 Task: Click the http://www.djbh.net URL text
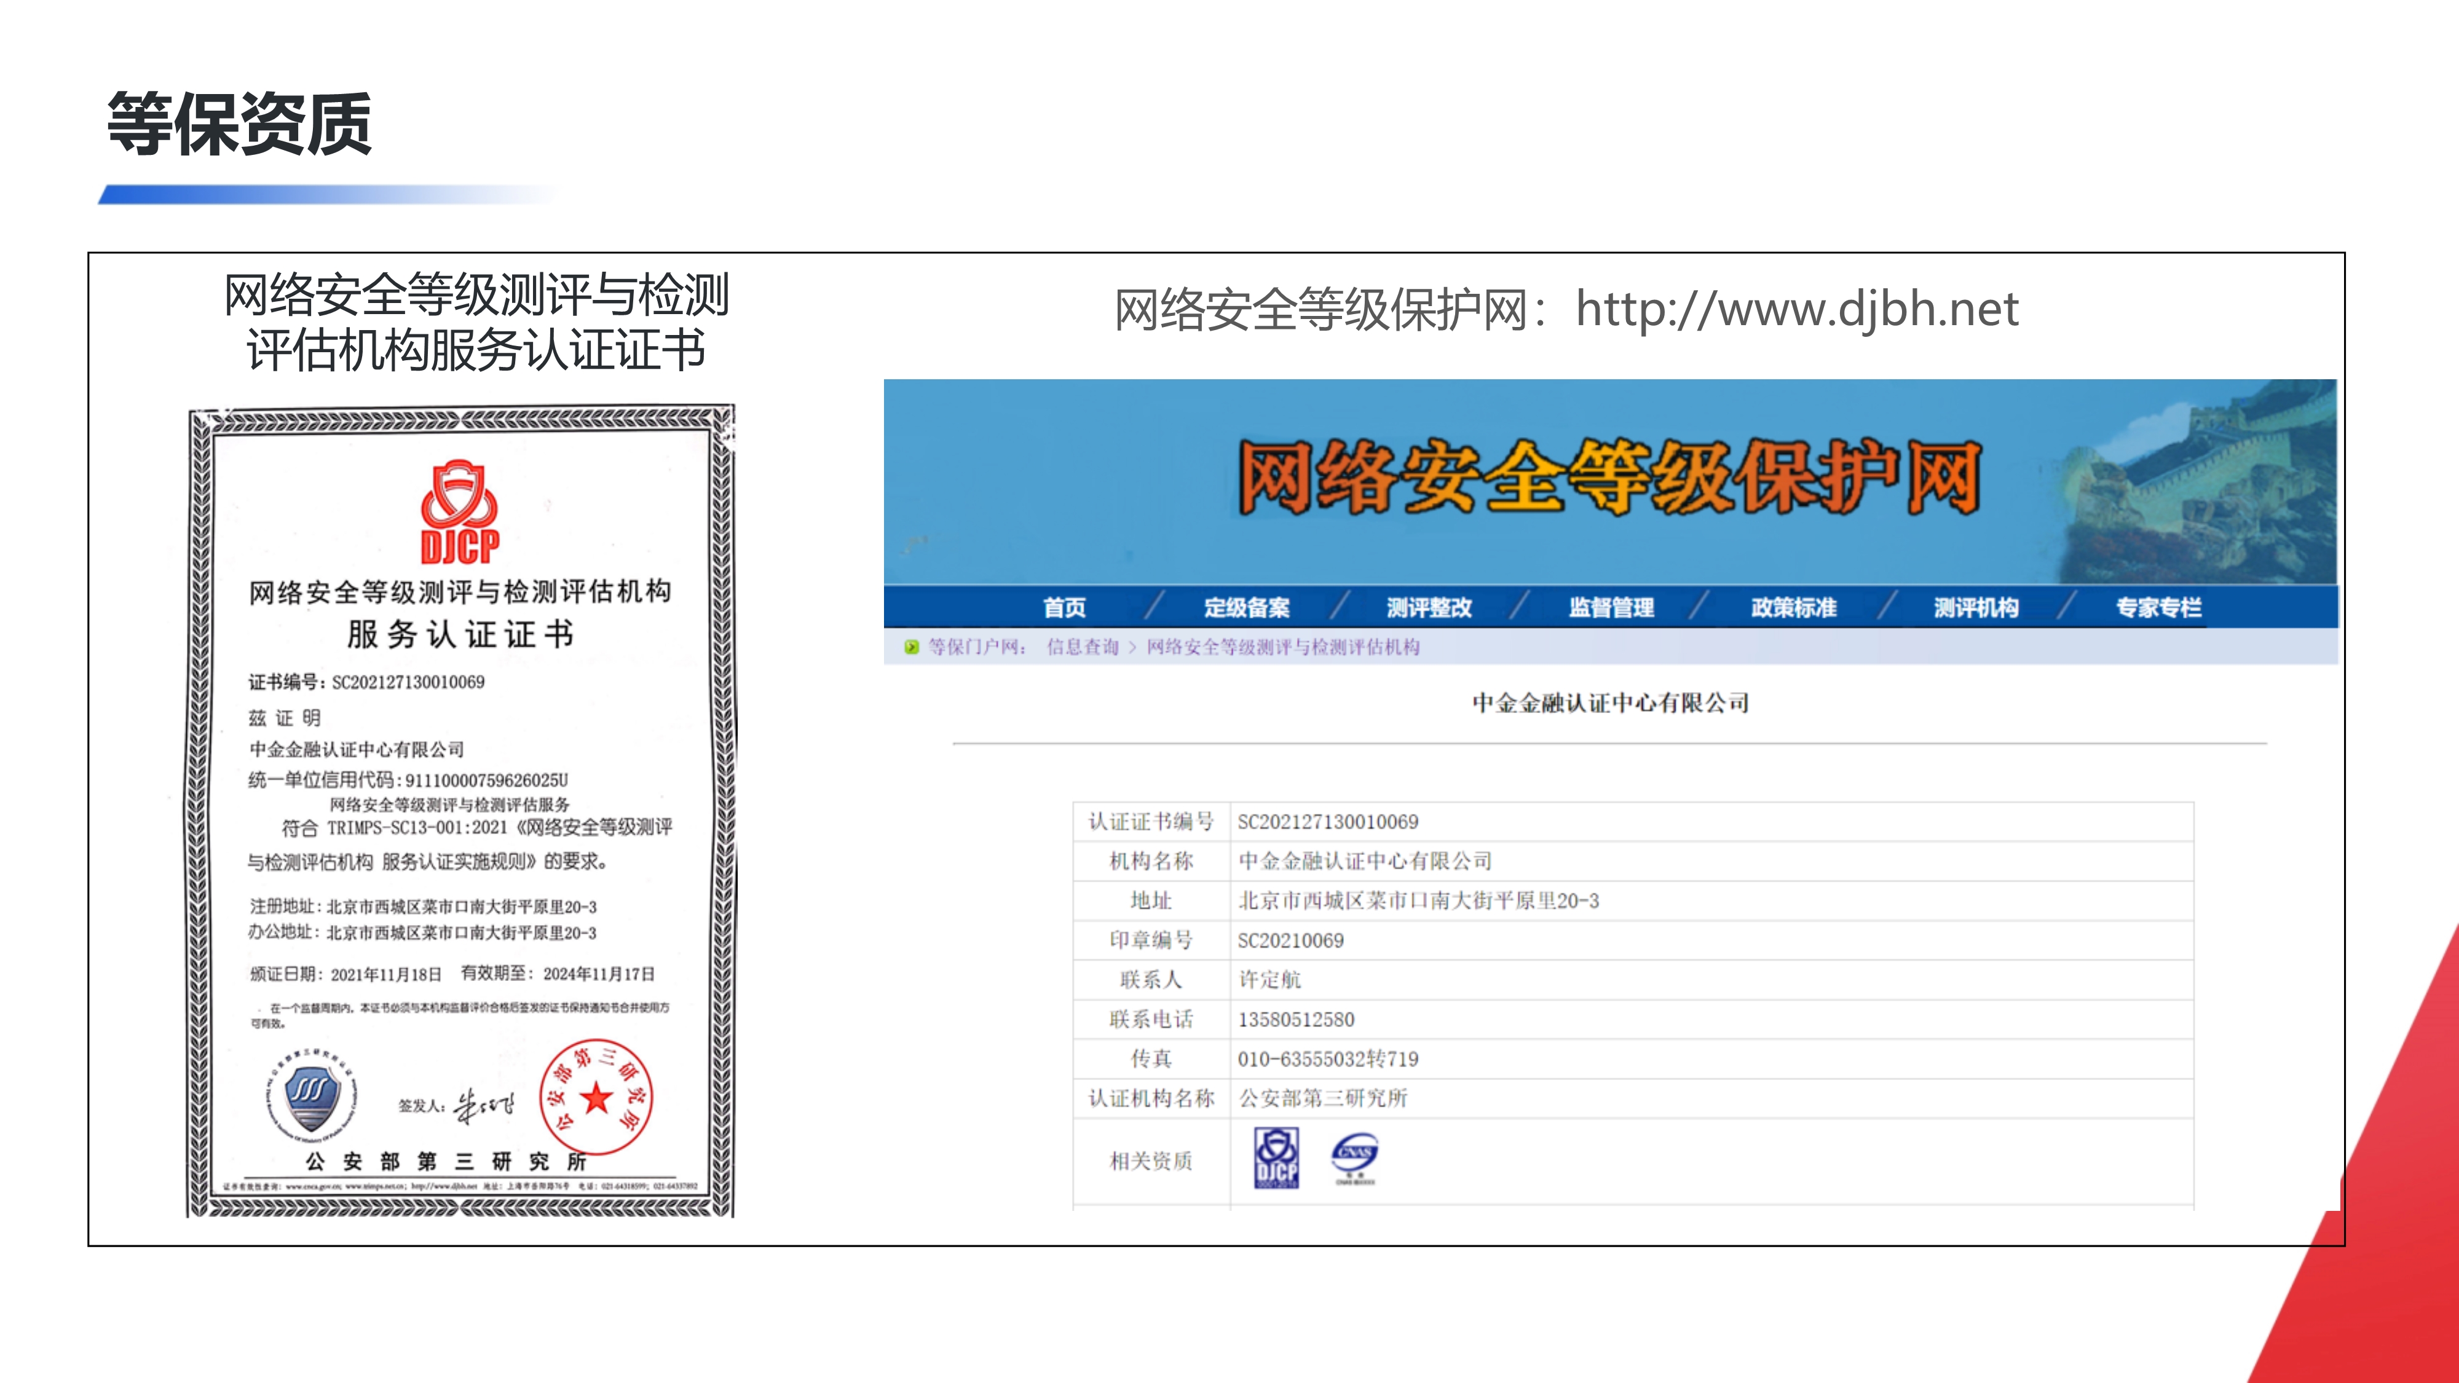pos(1796,309)
